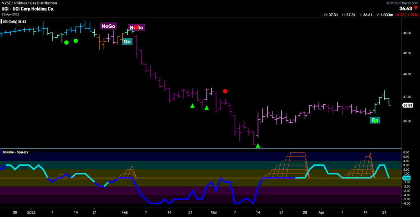The height and width of the screenshot is (217, 420).
Task: Click the NYSE / Utilities / Gas Distribution breadcrumb
Action: (x=29, y=3)
